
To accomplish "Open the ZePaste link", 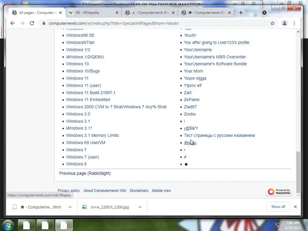I will pos(192,100).
